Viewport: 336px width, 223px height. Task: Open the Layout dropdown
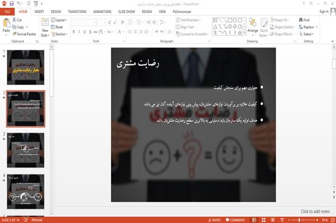pyautogui.click(x=59, y=20)
